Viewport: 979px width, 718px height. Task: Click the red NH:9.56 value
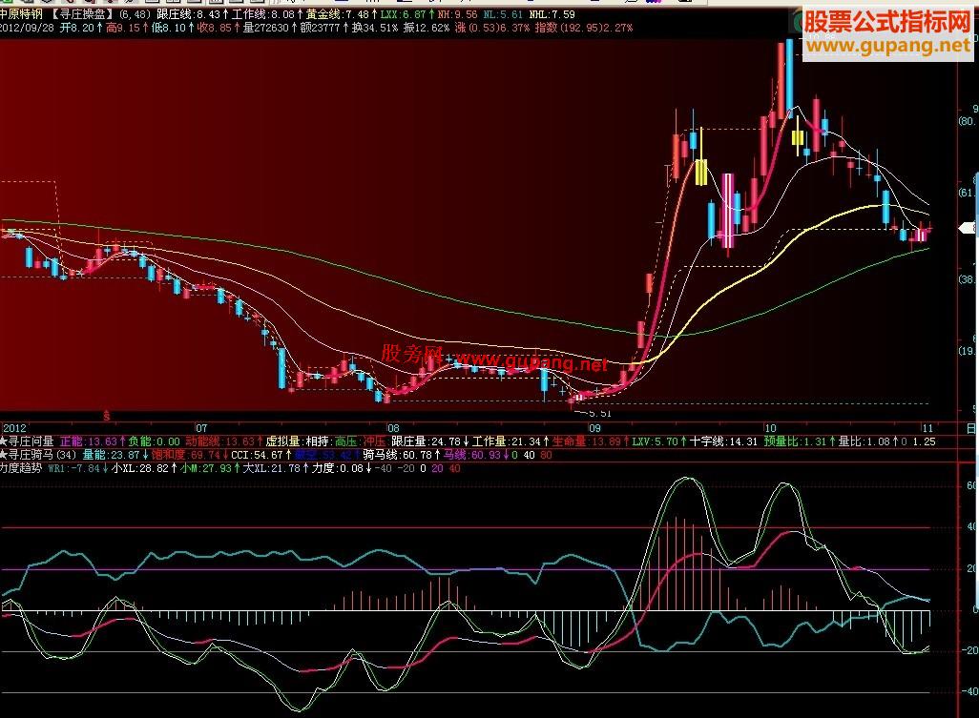click(457, 13)
